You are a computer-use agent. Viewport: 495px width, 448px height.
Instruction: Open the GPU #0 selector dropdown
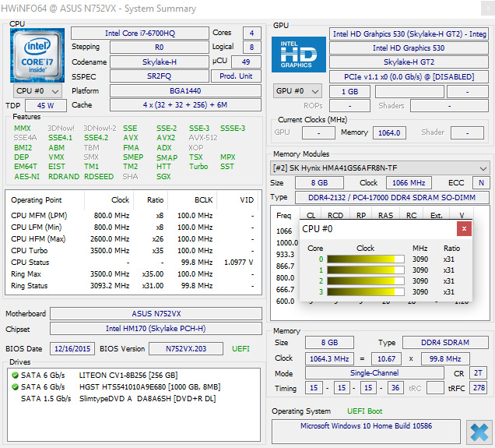[x=297, y=91]
